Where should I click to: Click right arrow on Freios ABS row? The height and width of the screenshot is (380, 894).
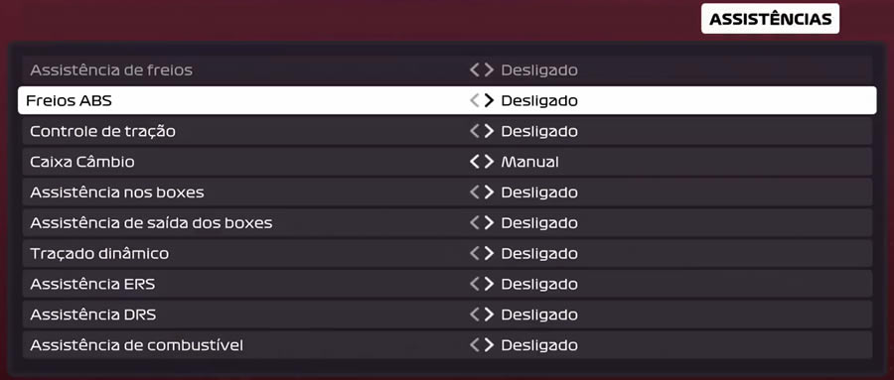coord(489,101)
